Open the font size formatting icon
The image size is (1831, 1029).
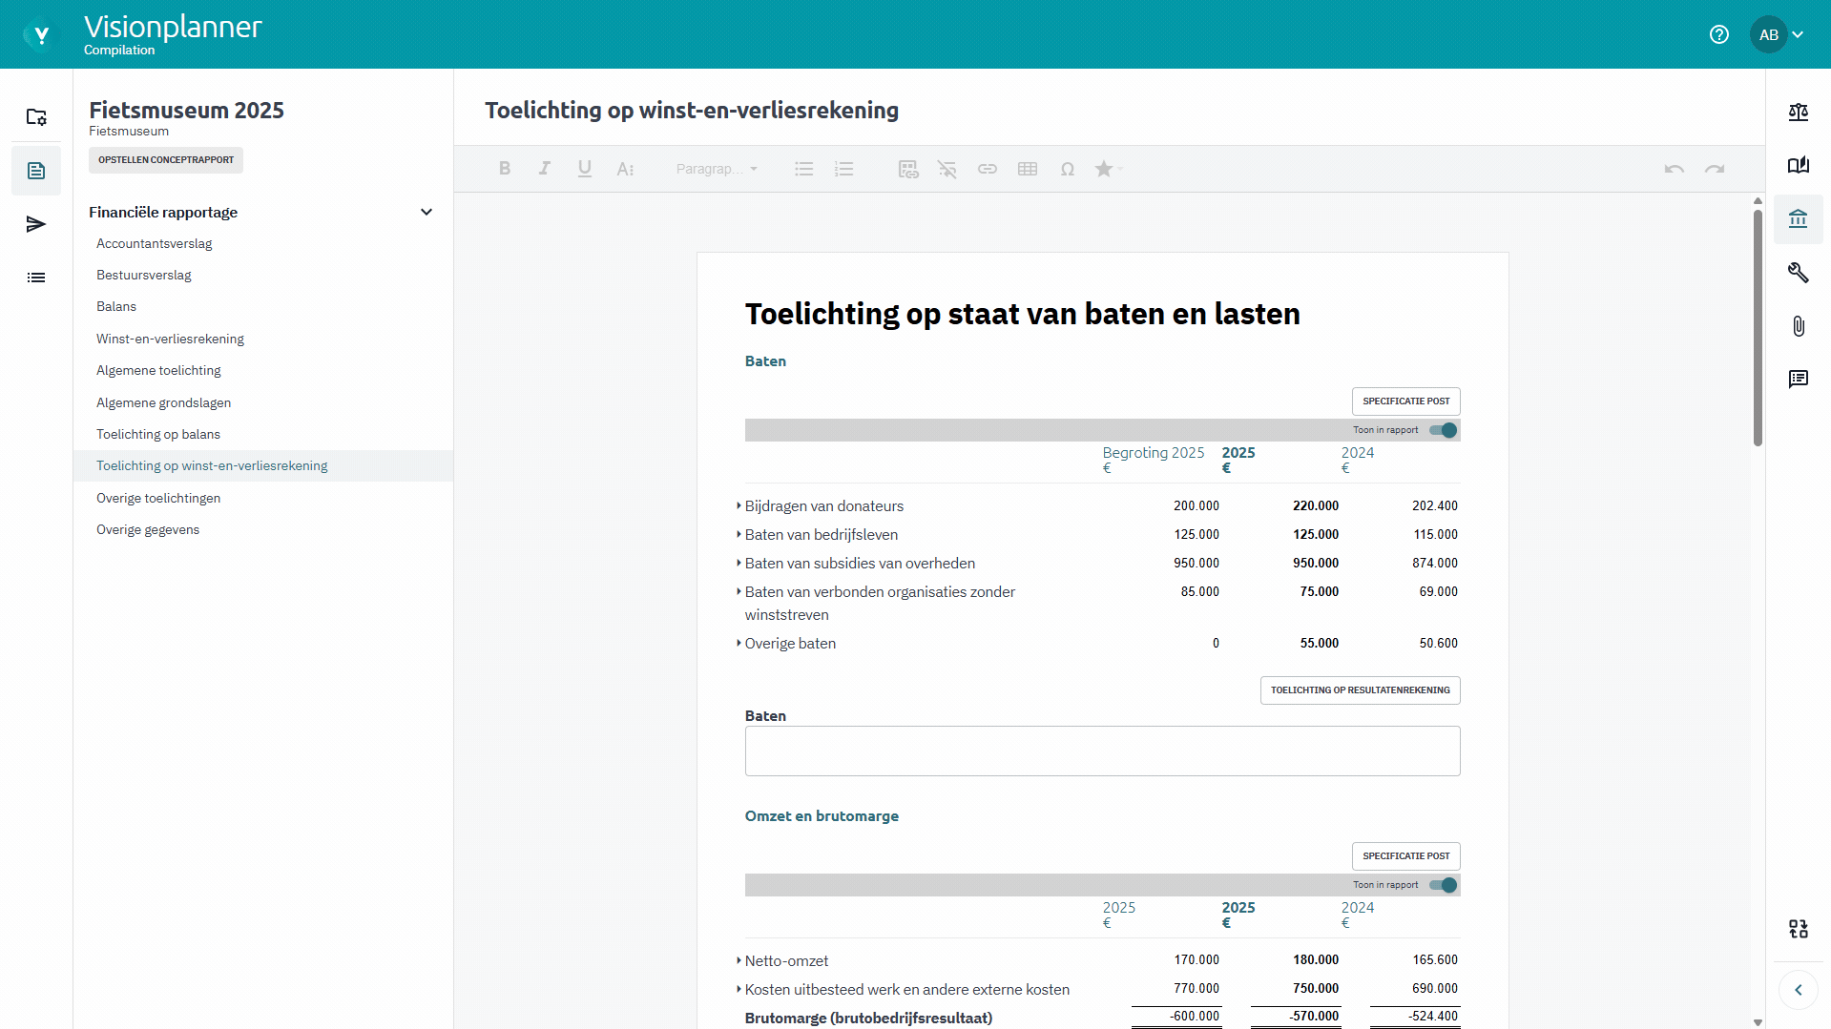625,169
